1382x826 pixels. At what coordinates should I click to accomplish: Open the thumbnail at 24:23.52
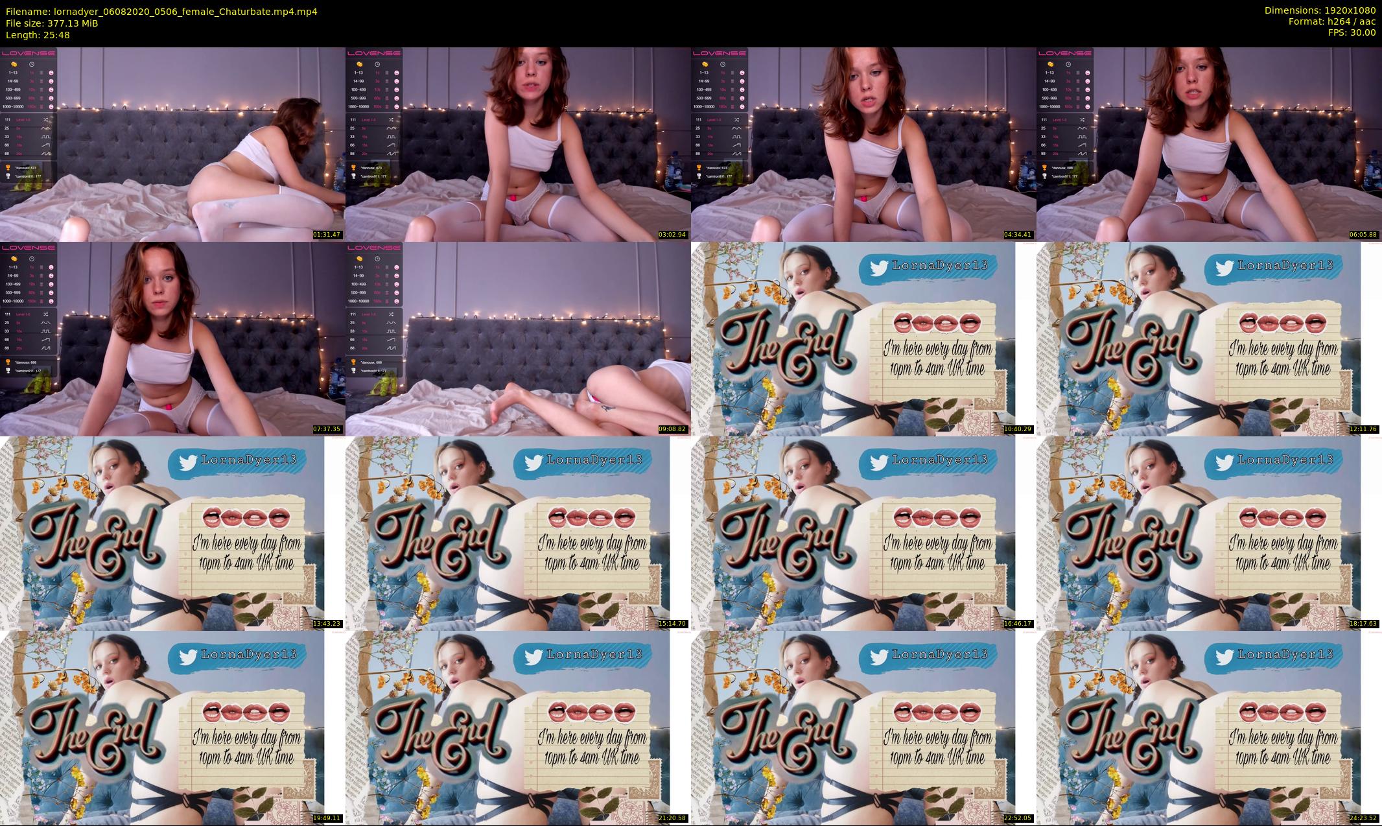1209,727
